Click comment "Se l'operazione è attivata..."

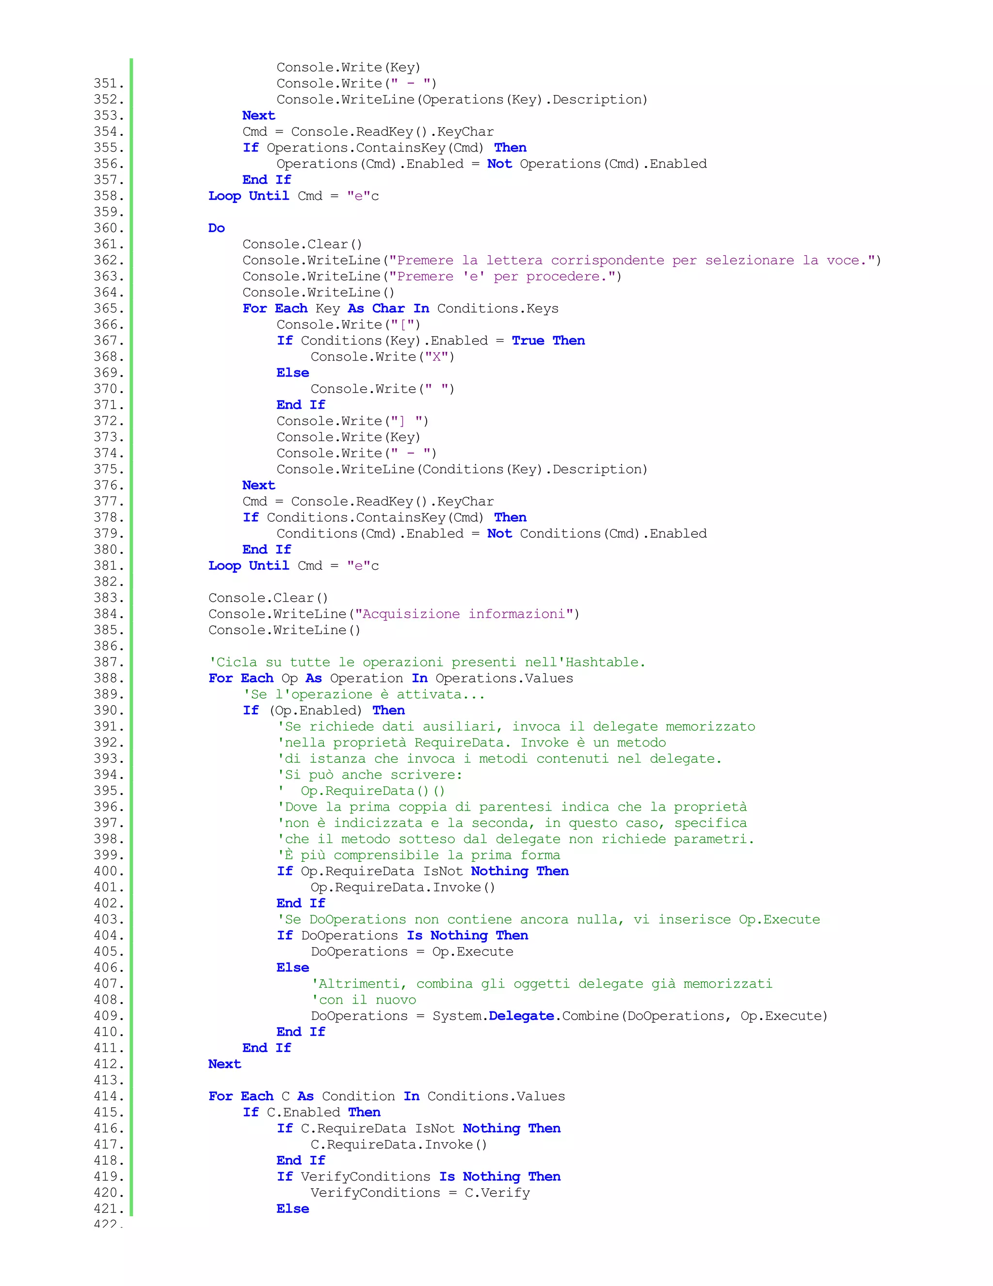[364, 694]
